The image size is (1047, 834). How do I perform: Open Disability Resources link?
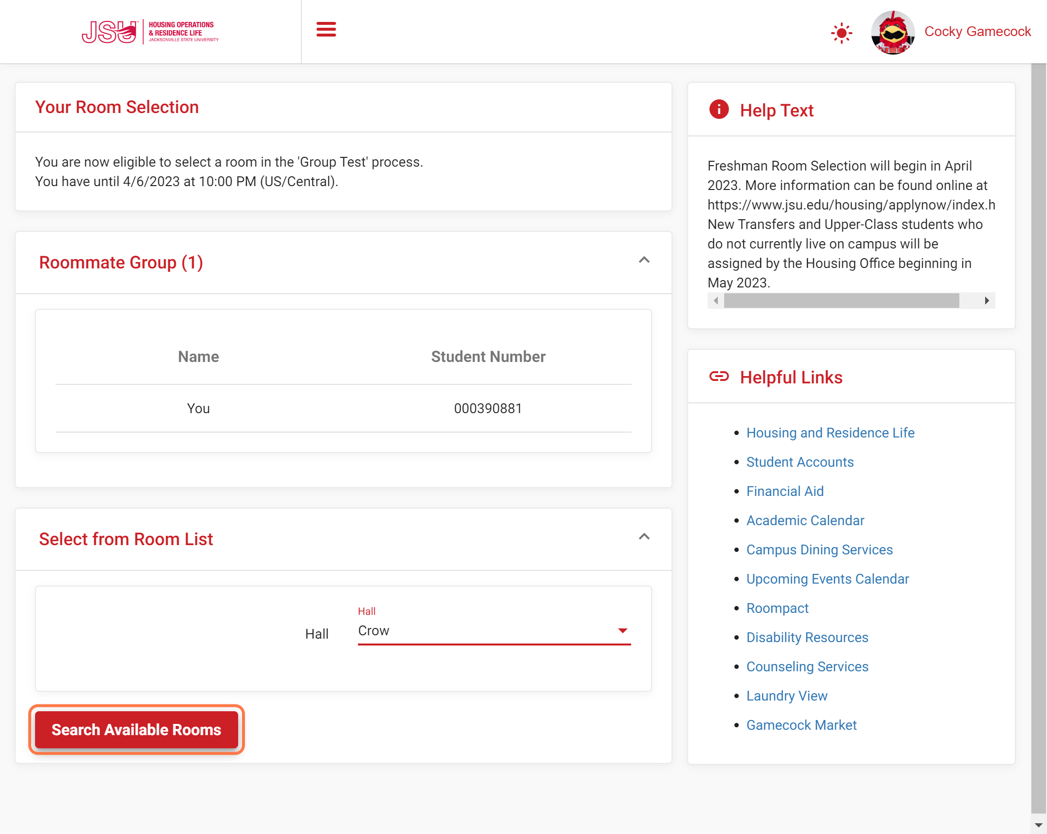click(x=807, y=637)
